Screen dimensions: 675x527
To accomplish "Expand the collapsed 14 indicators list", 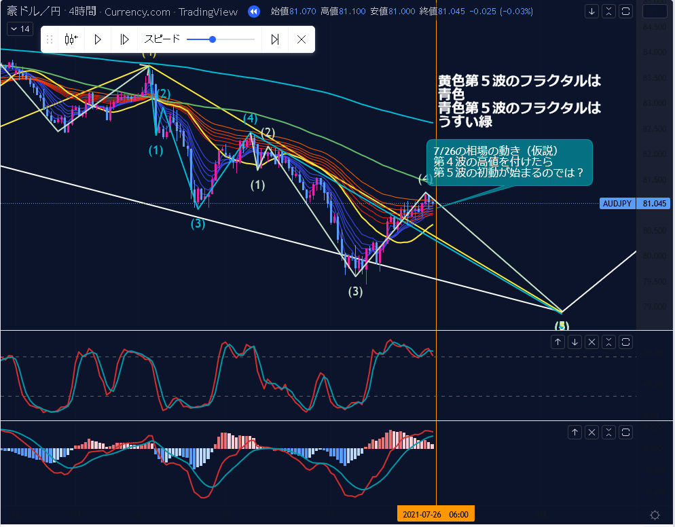I will pyautogui.click(x=19, y=29).
